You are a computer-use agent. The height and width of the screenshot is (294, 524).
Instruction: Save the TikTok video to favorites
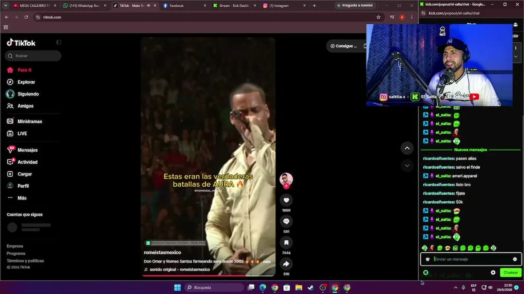click(286, 243)
